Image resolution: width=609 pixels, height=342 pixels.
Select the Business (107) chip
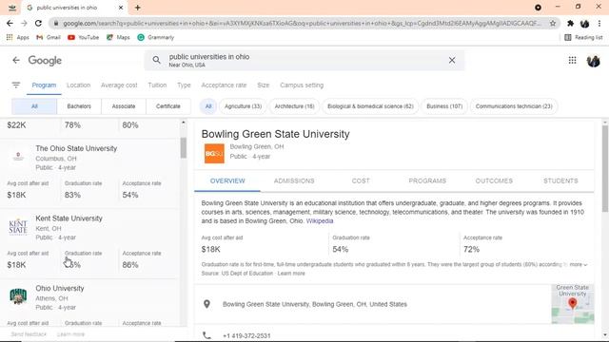point(444,106)
